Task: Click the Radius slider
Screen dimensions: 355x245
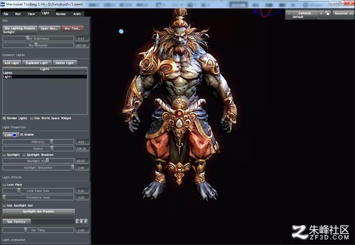Action: [38, 149]
